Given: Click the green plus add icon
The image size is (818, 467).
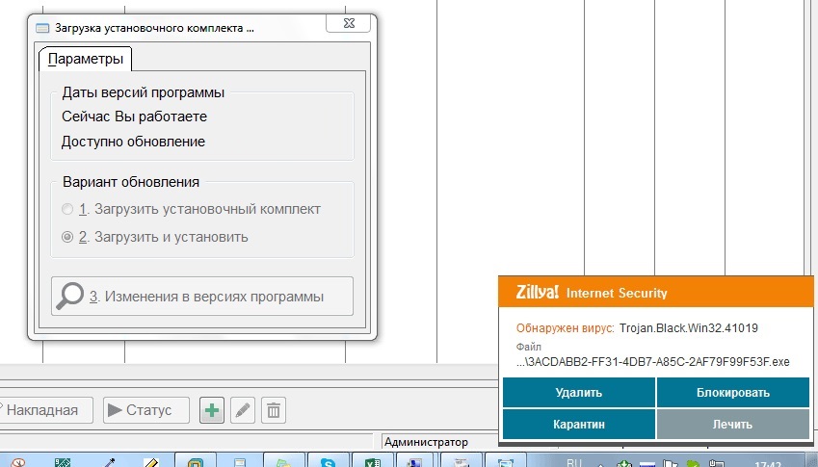Looking at the screenshot, I should pyautogui.click(x=212, y=410).
